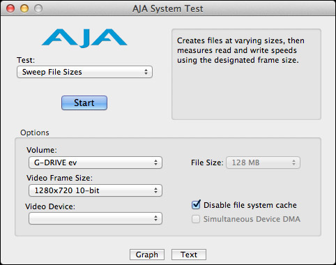
Task: Click the disabled File Size 128 MB dropdown
Action: [x=263, y=162]
